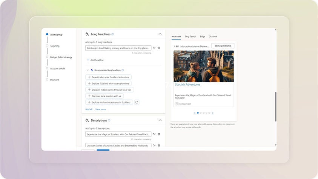
Task: Click plus icon on Explore enchanting escapes suggestion
Action: point(89,102)
